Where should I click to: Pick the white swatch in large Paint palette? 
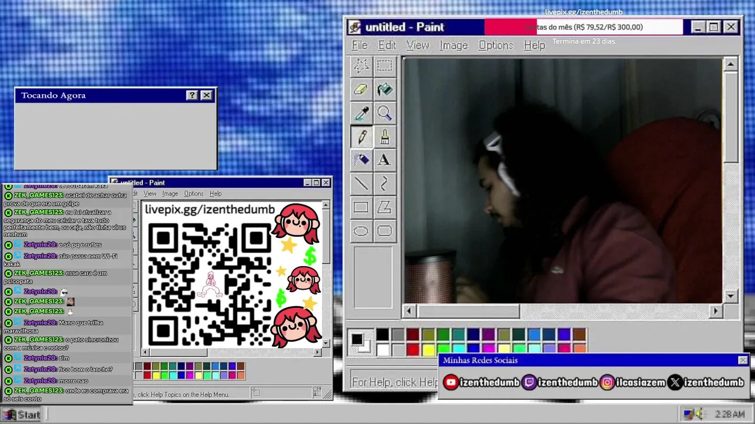(383, 350)
